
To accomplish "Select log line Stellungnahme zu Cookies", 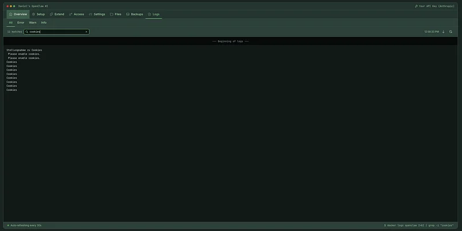I will 24,50.
